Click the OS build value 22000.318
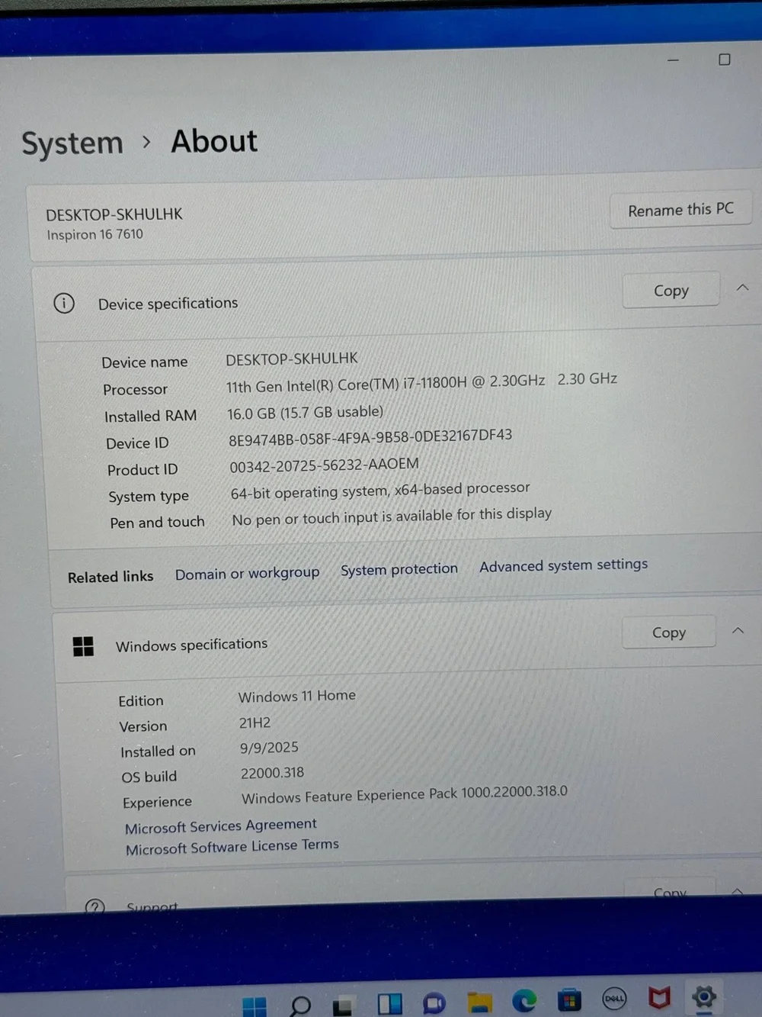762x1017 pixels. click(272, 773)
